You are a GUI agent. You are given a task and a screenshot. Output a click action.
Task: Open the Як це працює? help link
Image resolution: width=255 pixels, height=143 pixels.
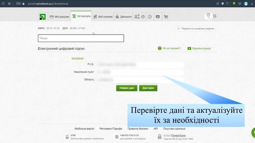(x=172, y=48)
